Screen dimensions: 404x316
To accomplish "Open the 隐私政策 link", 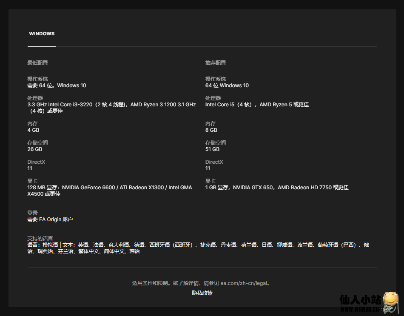I will [x=202, y=293].
